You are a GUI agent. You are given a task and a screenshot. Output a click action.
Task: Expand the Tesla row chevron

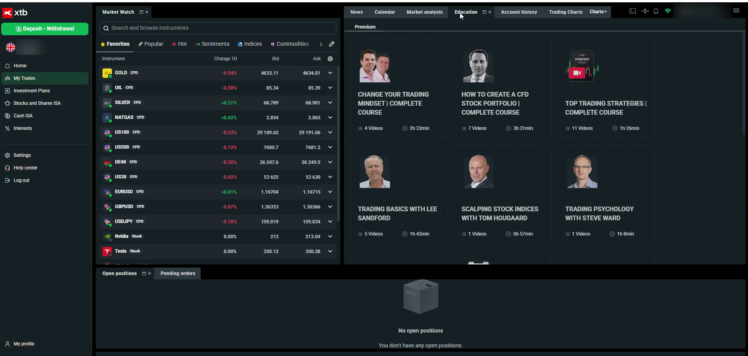330,251
